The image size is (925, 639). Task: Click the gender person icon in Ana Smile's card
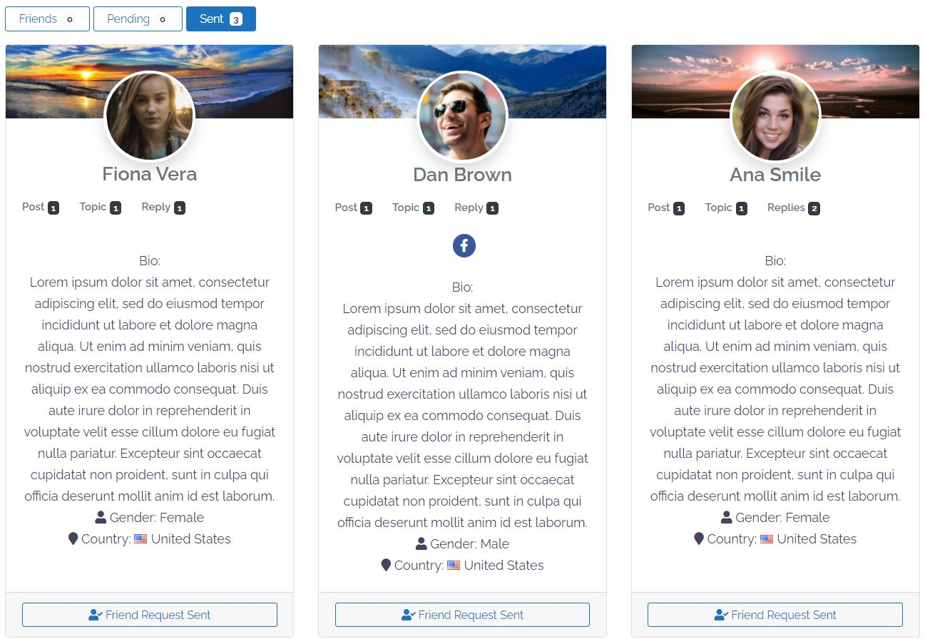(x=727, y=518)
